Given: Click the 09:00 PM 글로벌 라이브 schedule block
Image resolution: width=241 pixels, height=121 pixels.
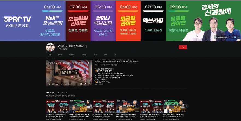Looking at the screenshot, I should 178,21.
